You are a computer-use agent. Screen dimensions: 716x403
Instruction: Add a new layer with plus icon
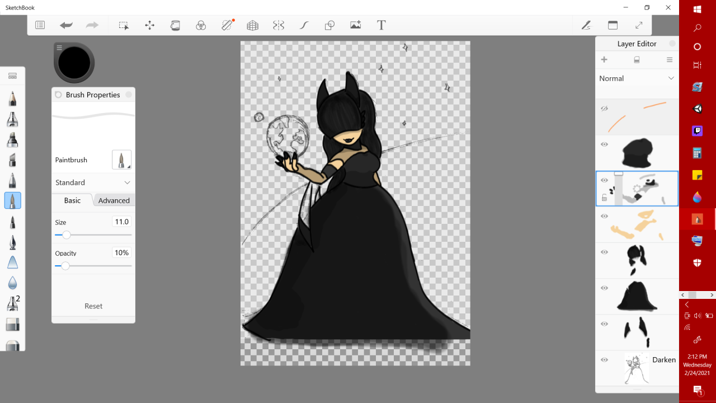(604, 60)
